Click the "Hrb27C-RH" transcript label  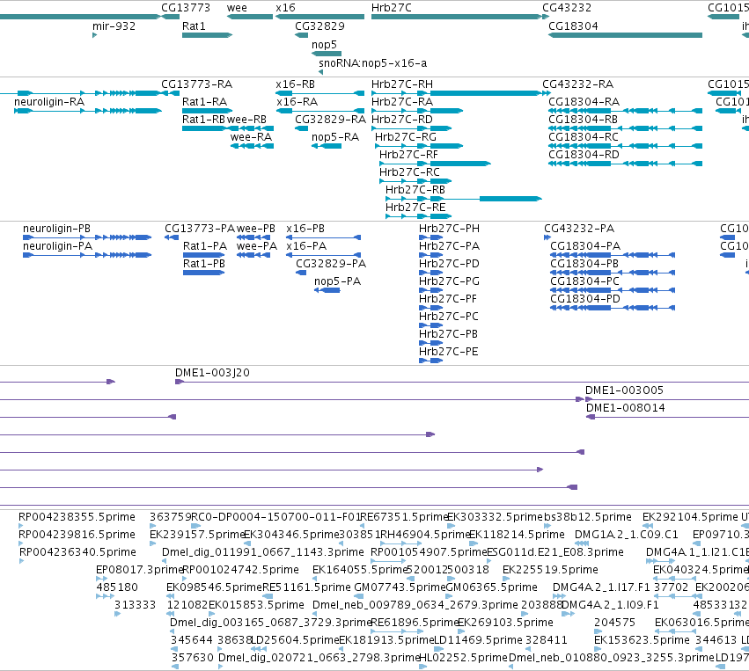(x=401, y=84)
